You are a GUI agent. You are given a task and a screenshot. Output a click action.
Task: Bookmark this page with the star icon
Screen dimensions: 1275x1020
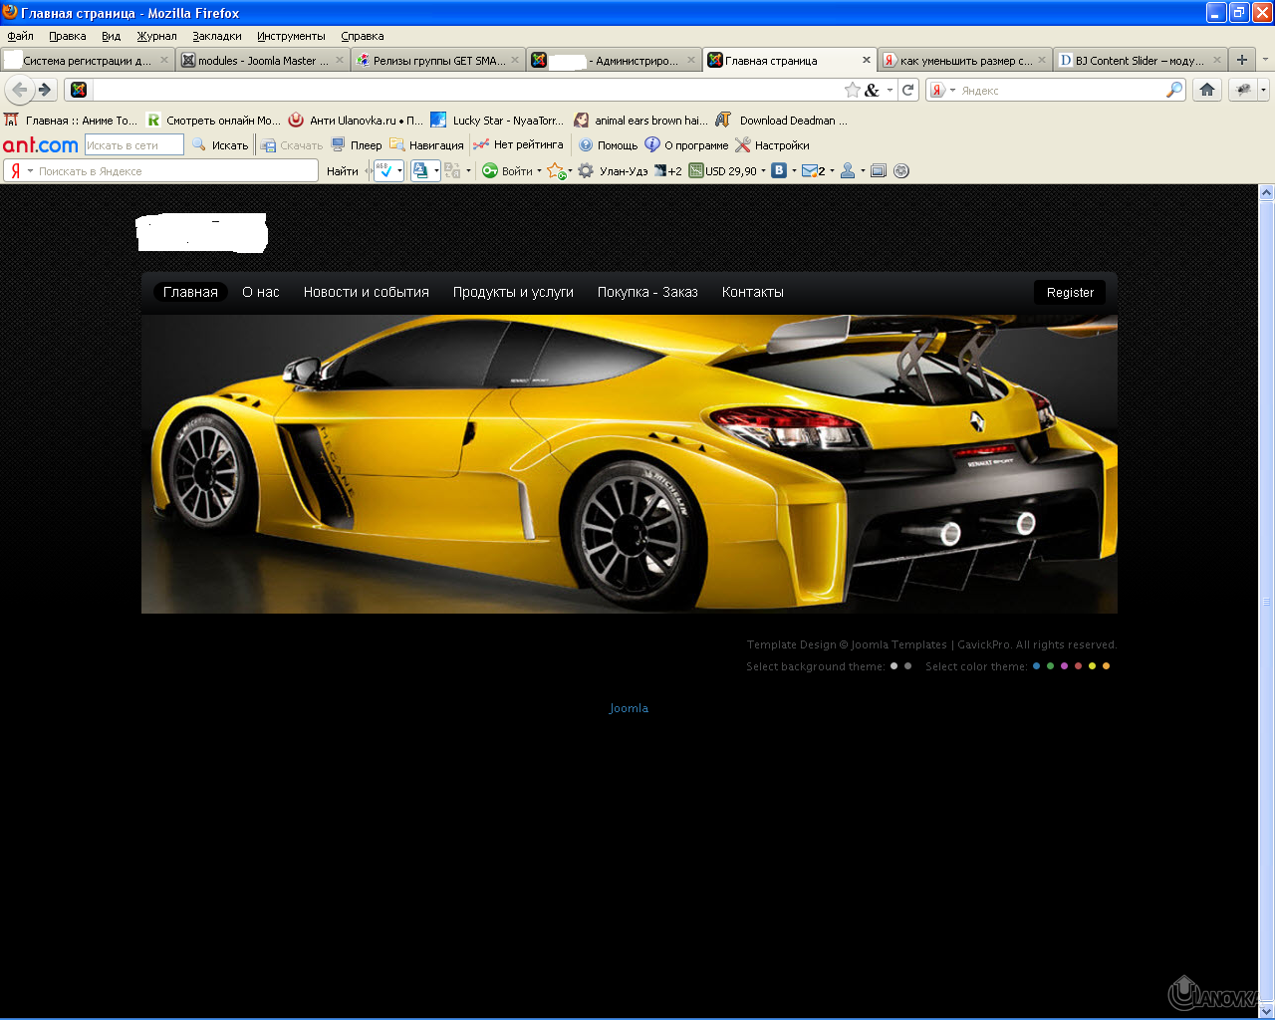coord(853,90)
